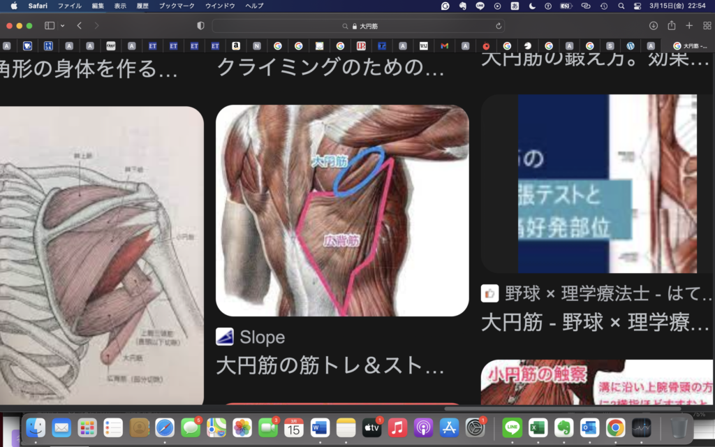The width and height of the screenshot is (715, 447).
Task: Open the 履歴 menu in menu bar
Action: (x=142, y=6)
